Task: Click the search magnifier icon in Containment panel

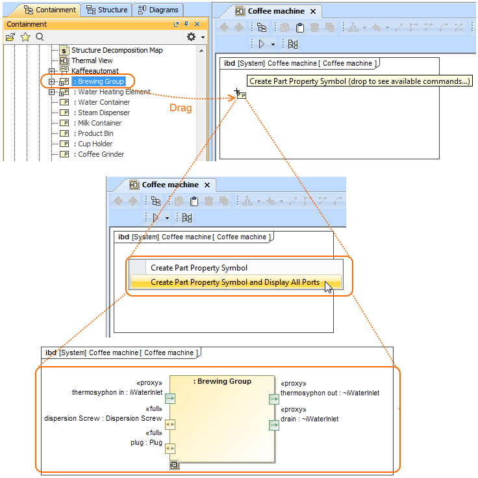Action: (40, 37)
